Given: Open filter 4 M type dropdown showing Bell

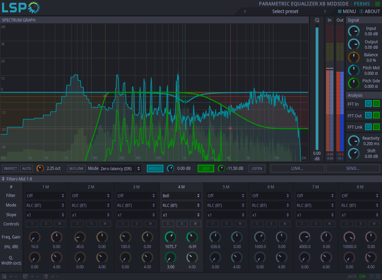Looking at the screenshot, I should [181, 196].
